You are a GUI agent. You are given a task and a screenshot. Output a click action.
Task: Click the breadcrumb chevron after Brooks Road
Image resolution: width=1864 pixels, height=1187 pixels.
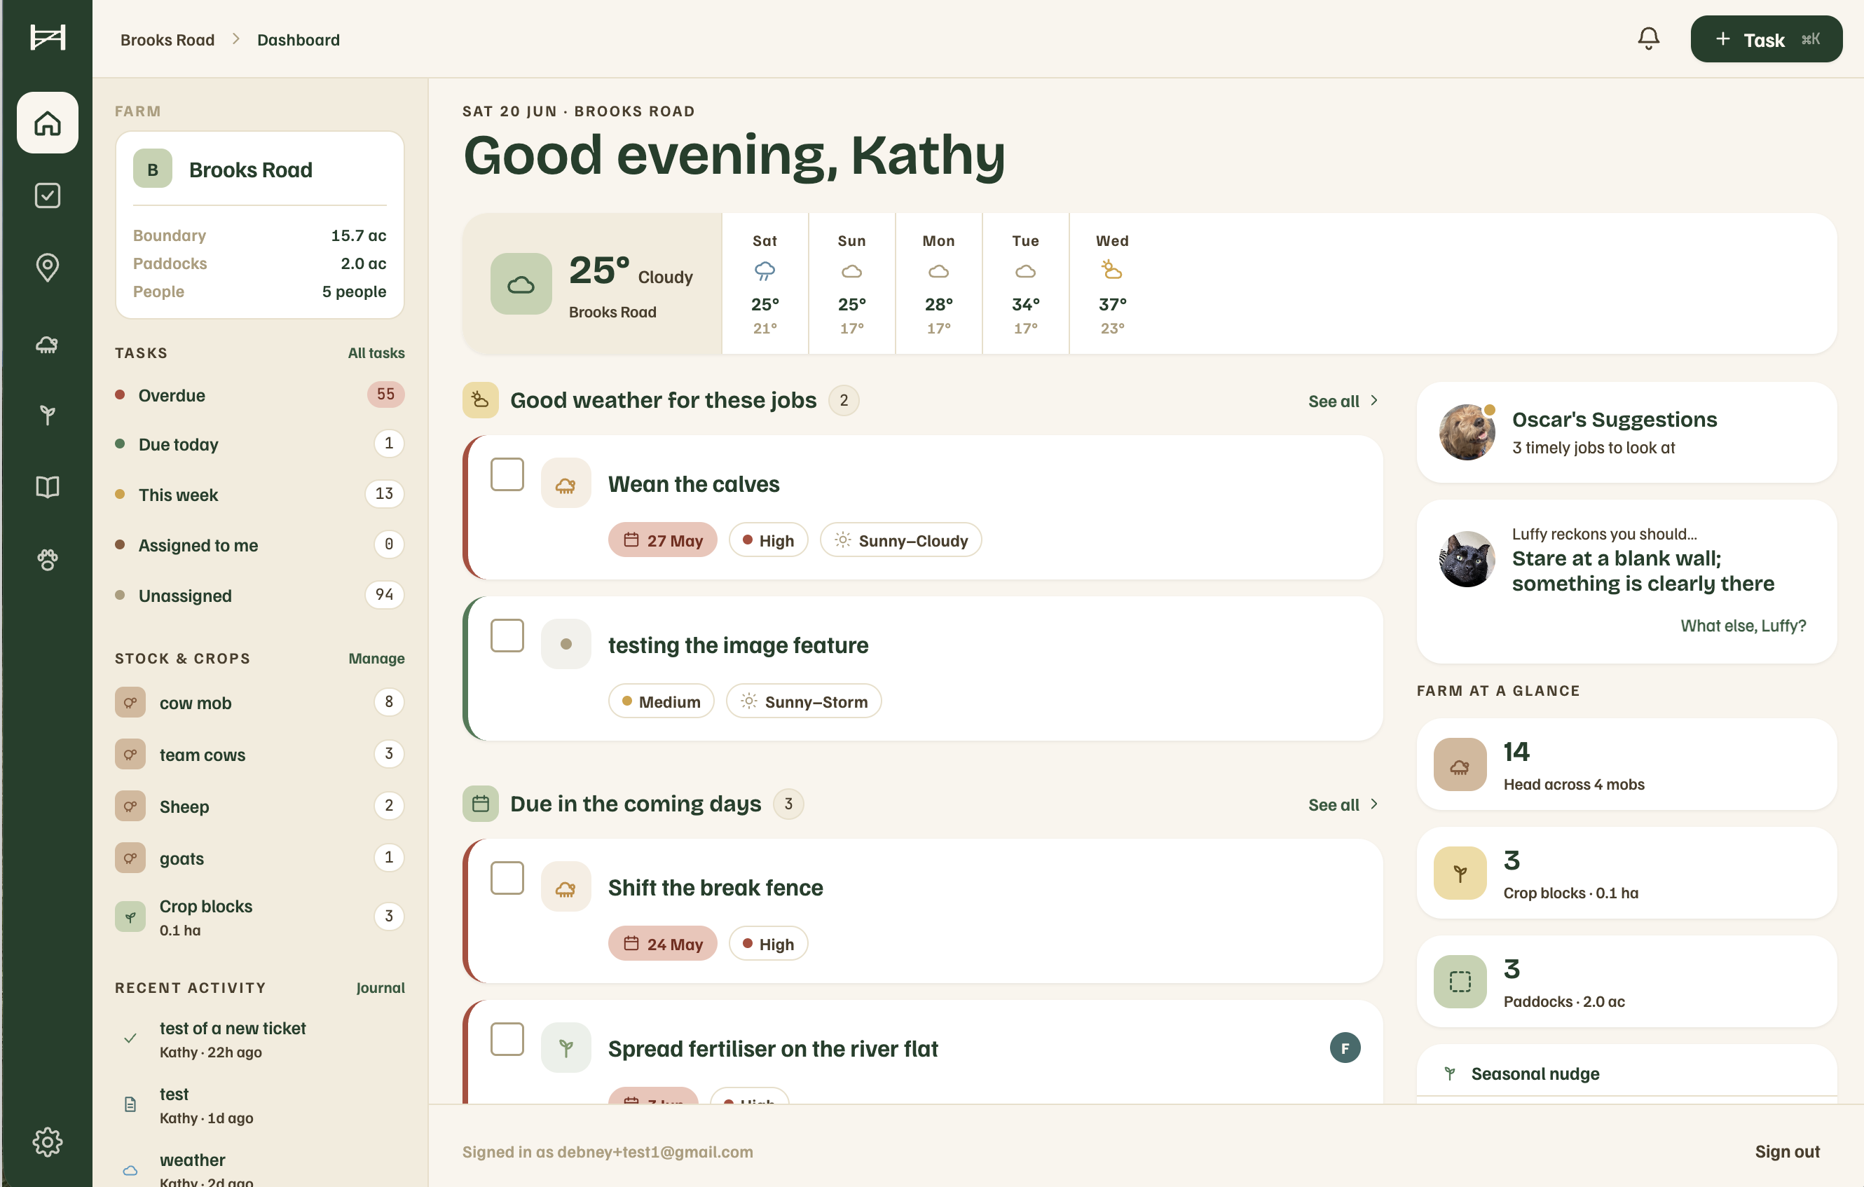pos(236,39)
